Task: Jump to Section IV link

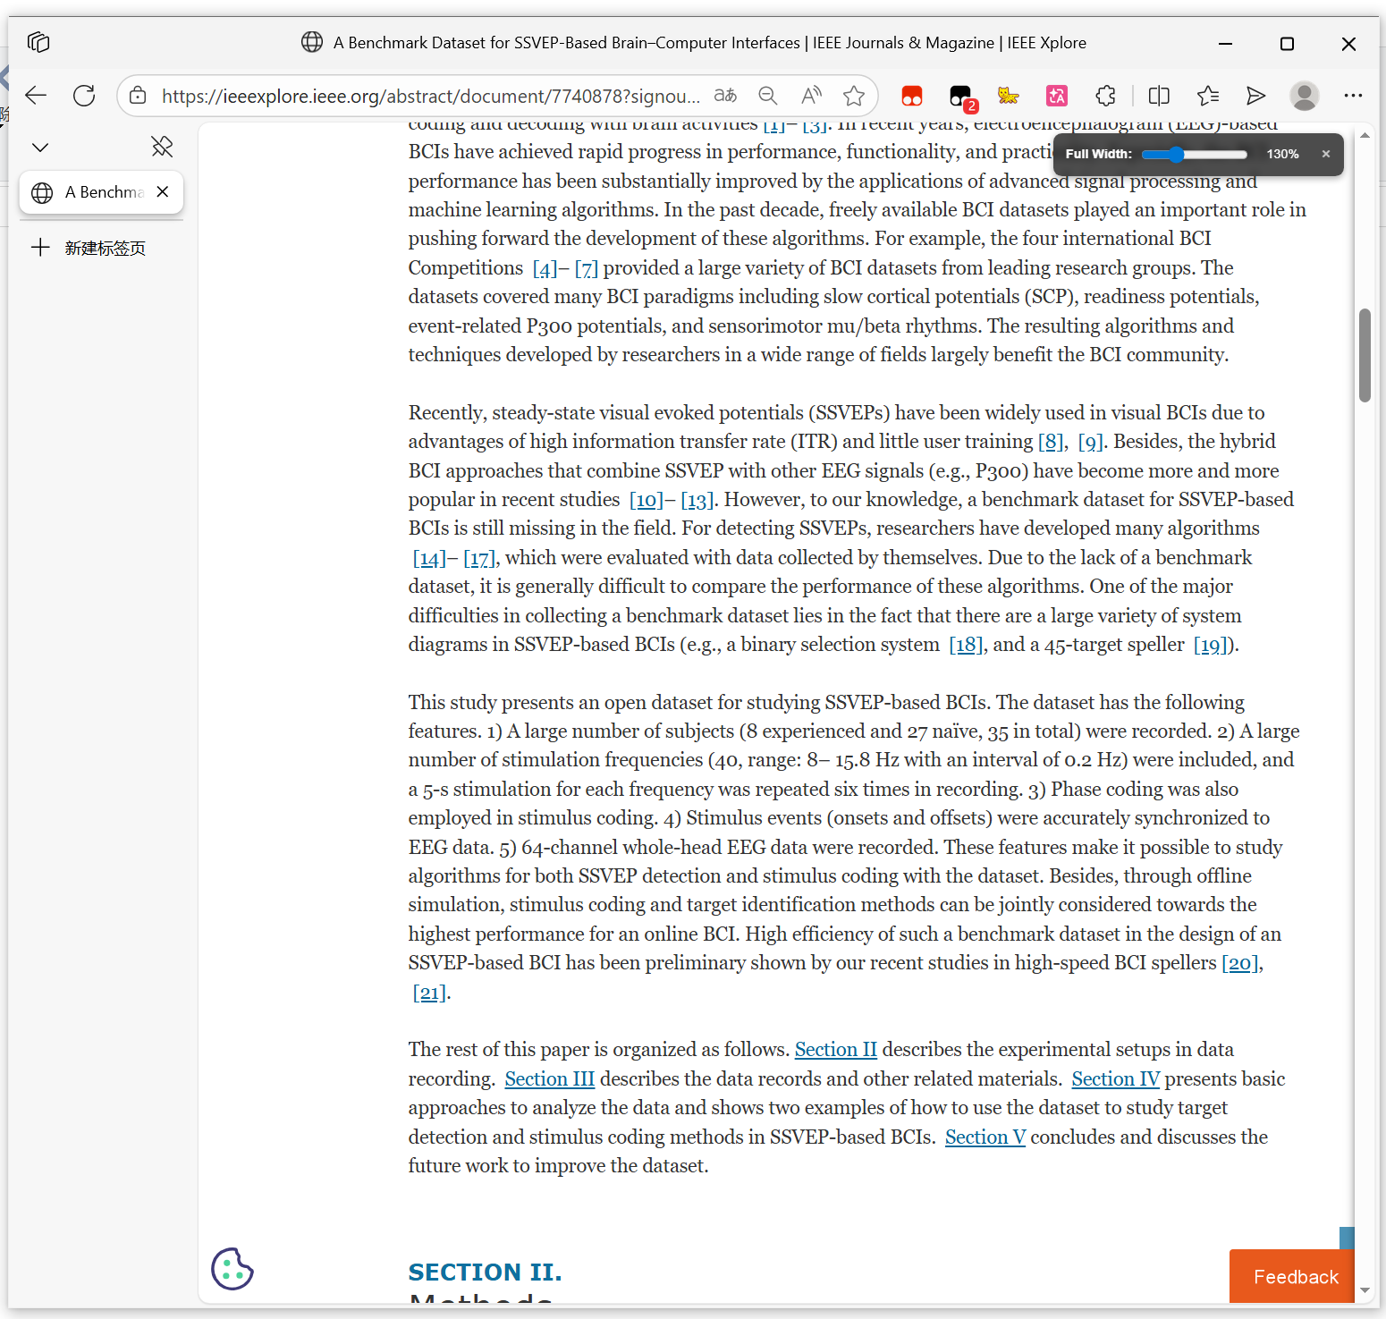Action: [x=1116, y=1079]
